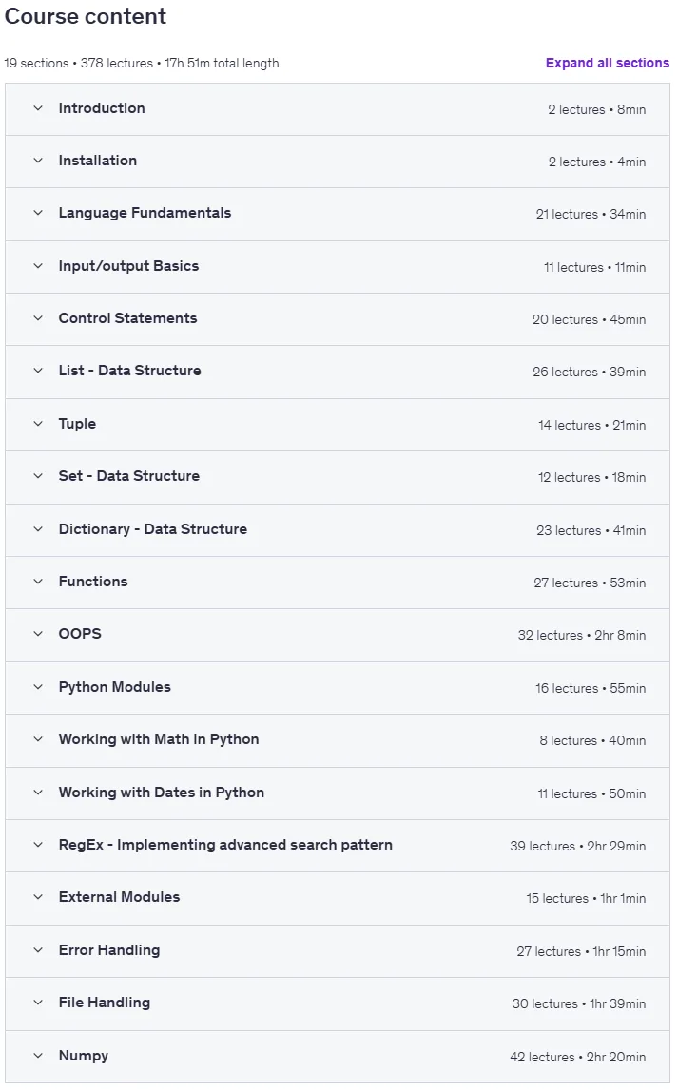Expand the Installation section chevron
678x1089 pixels.
[x=38, y=161]
